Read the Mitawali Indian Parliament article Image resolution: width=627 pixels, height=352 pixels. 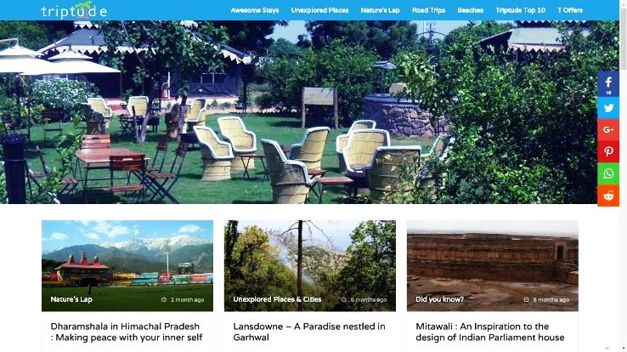point(490,332)
